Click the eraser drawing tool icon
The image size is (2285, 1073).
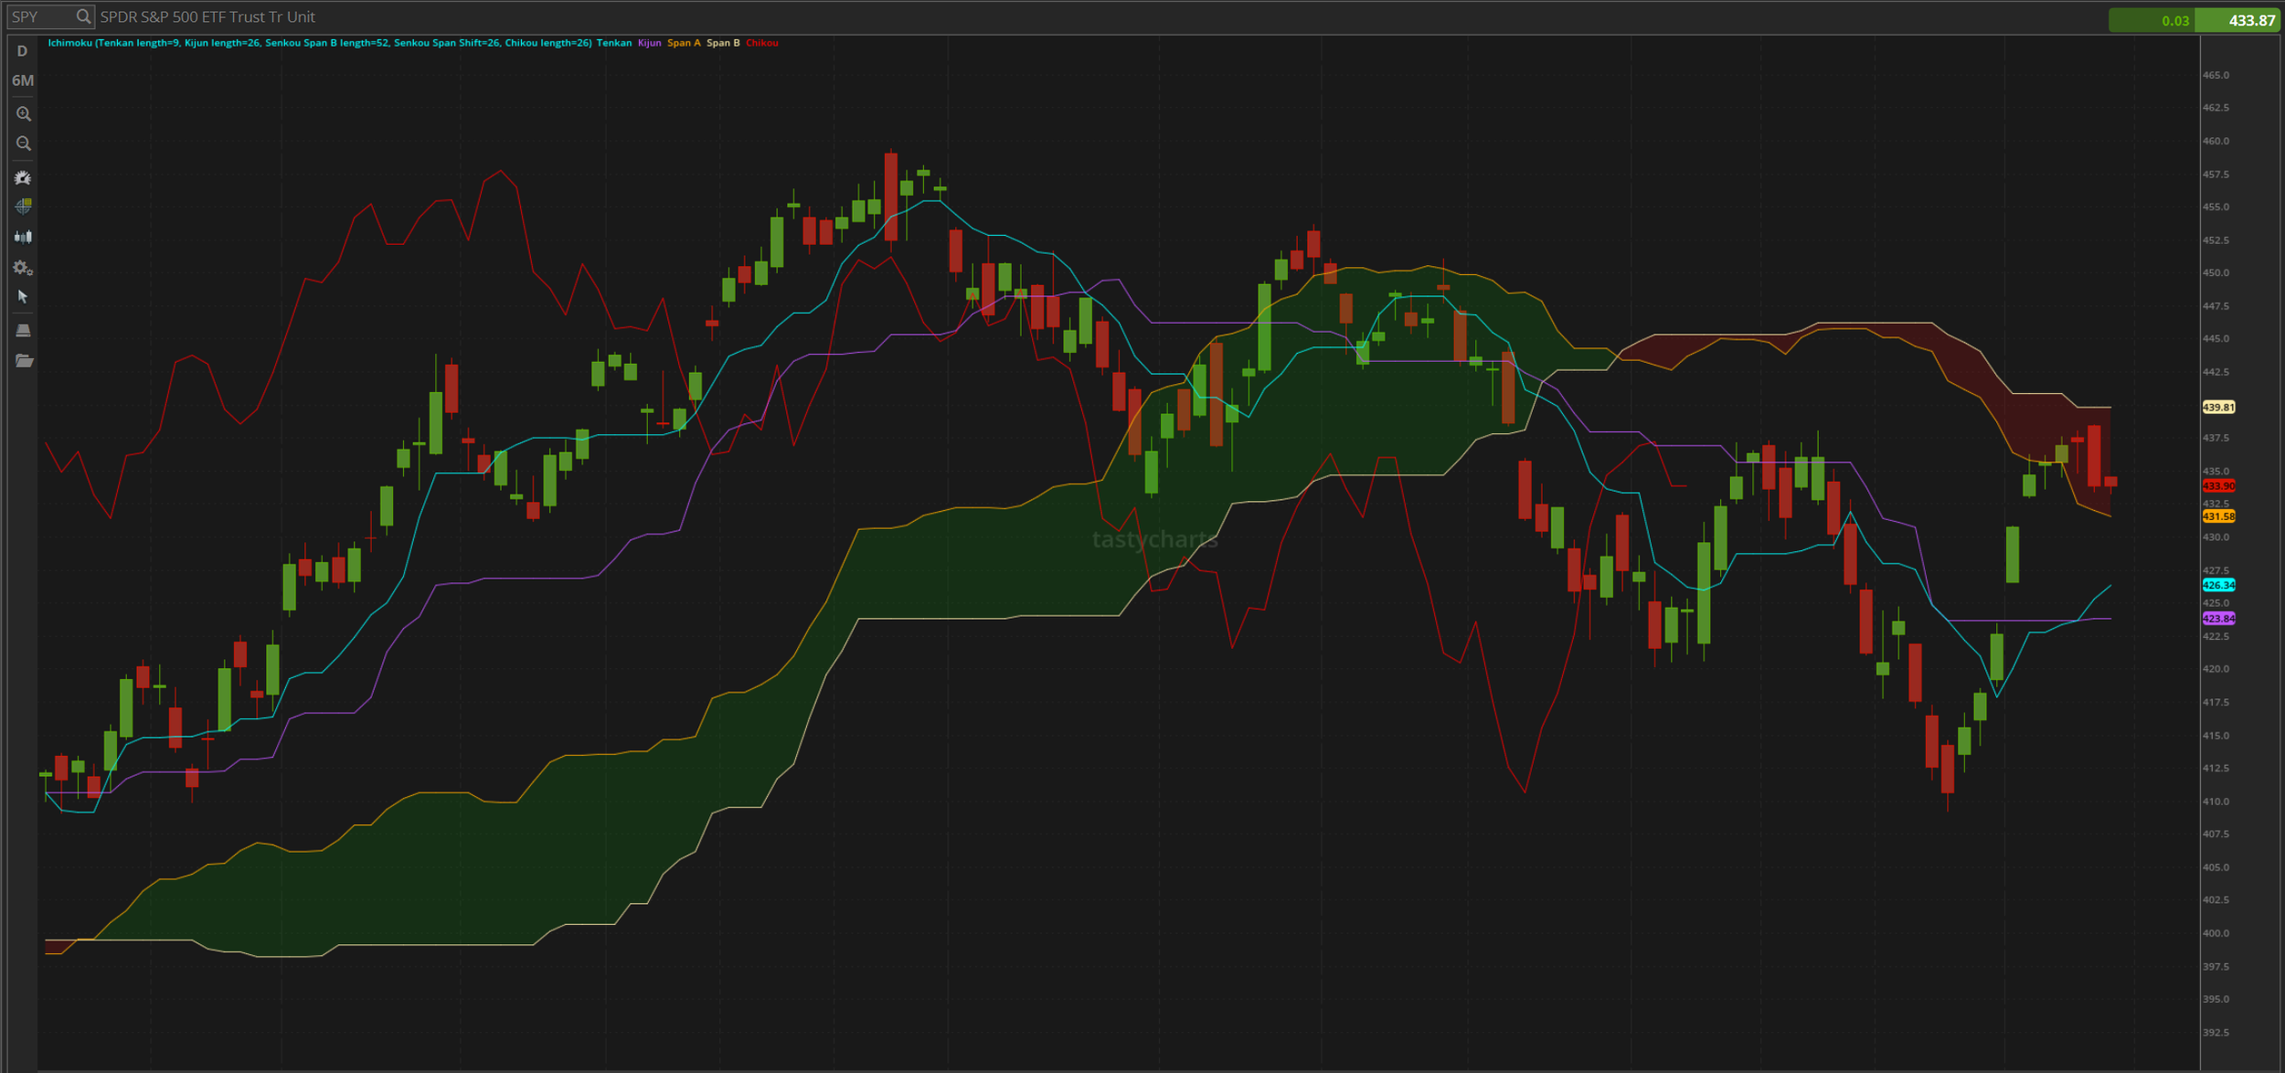coord(24,330)
